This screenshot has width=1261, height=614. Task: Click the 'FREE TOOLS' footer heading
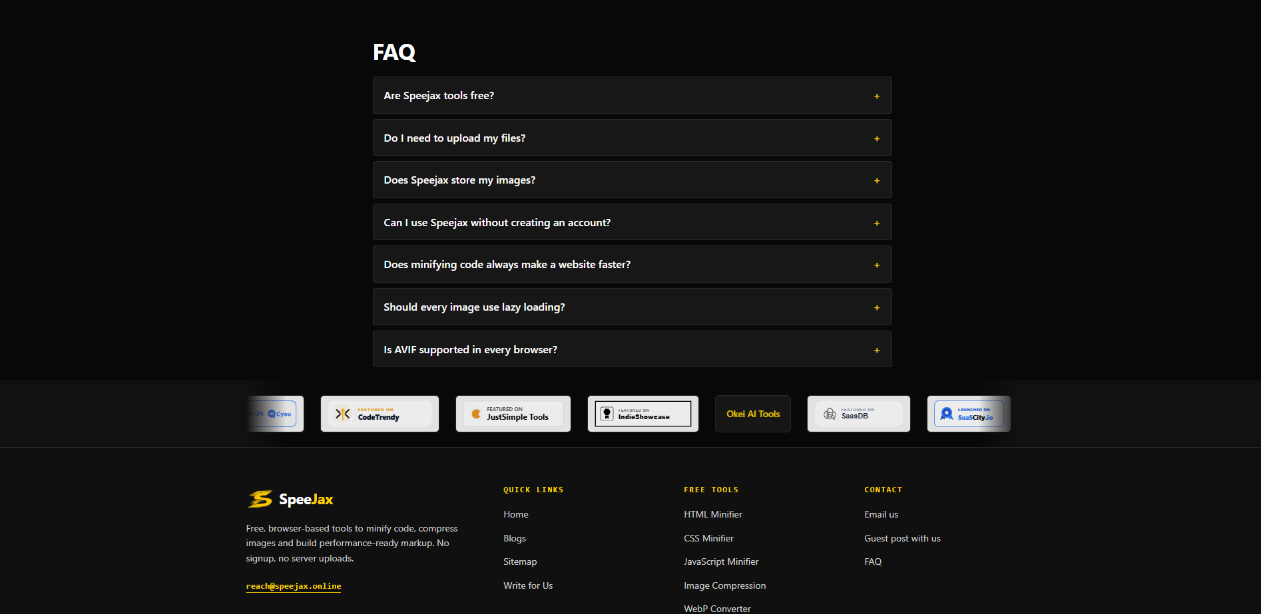(711, 490)
